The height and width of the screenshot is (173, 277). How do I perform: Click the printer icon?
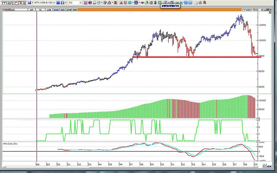click(200, 3)
